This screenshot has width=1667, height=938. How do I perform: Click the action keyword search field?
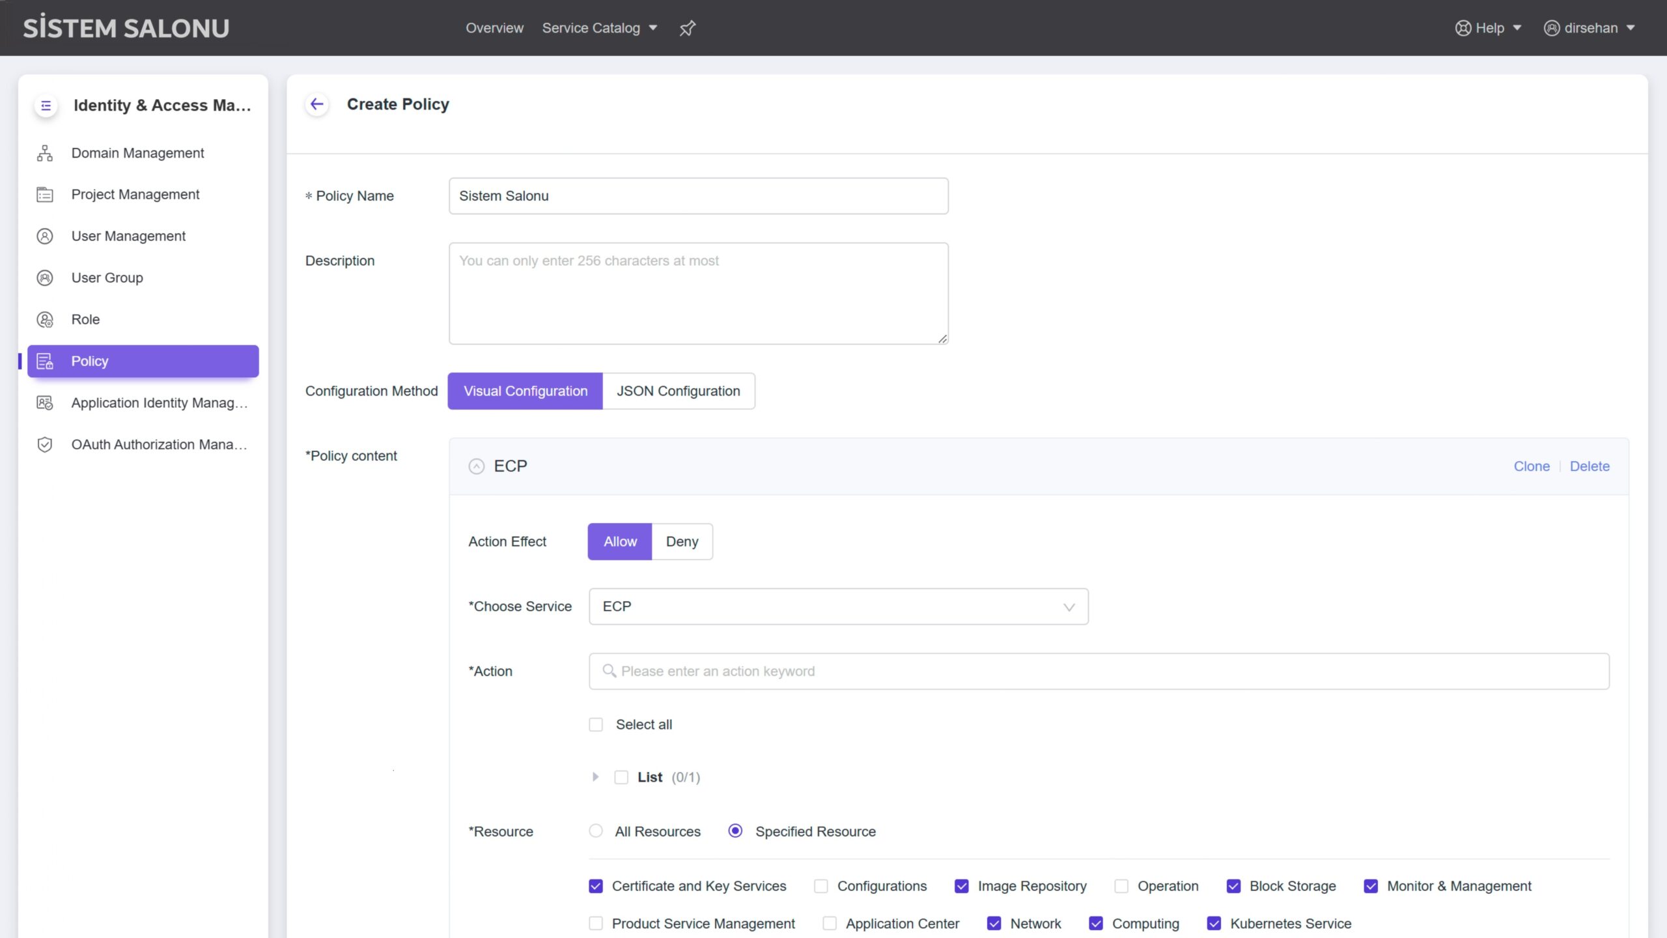tap(1099, 672)
